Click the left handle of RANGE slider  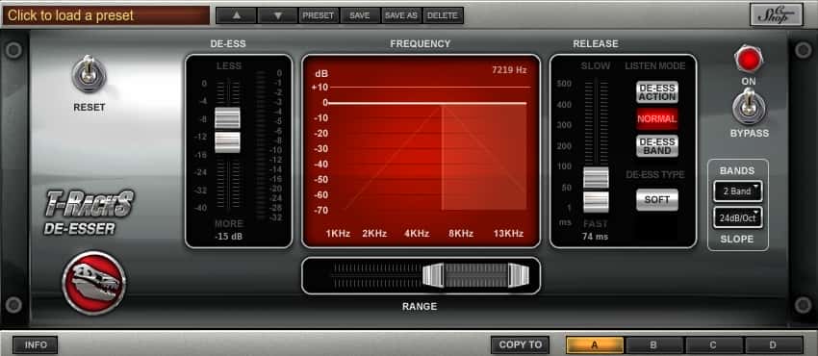[433, 274]
